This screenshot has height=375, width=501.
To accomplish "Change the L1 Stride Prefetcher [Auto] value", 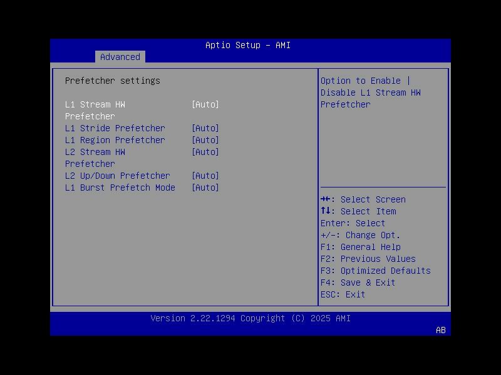I will pyautogui.click(x=205, y=128).
